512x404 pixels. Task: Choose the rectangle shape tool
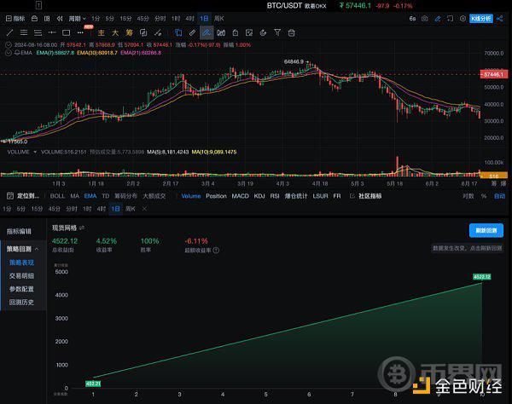(66, 32)
